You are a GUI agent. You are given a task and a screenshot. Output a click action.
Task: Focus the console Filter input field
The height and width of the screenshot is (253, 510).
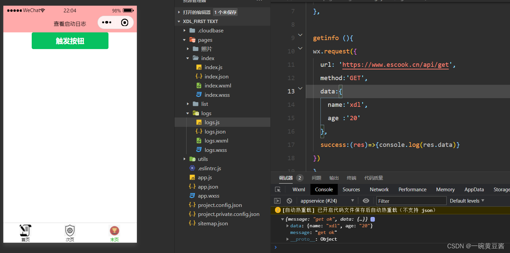(412, 201)
